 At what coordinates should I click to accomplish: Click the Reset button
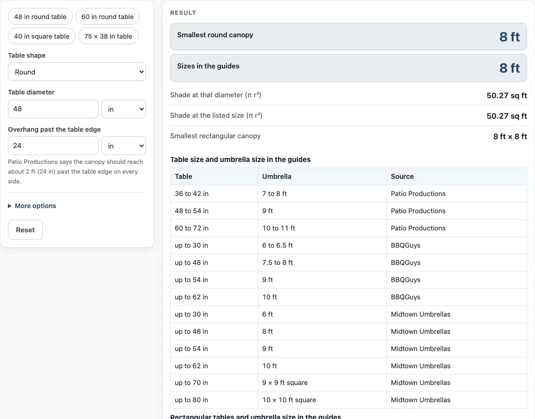[25, 230]
